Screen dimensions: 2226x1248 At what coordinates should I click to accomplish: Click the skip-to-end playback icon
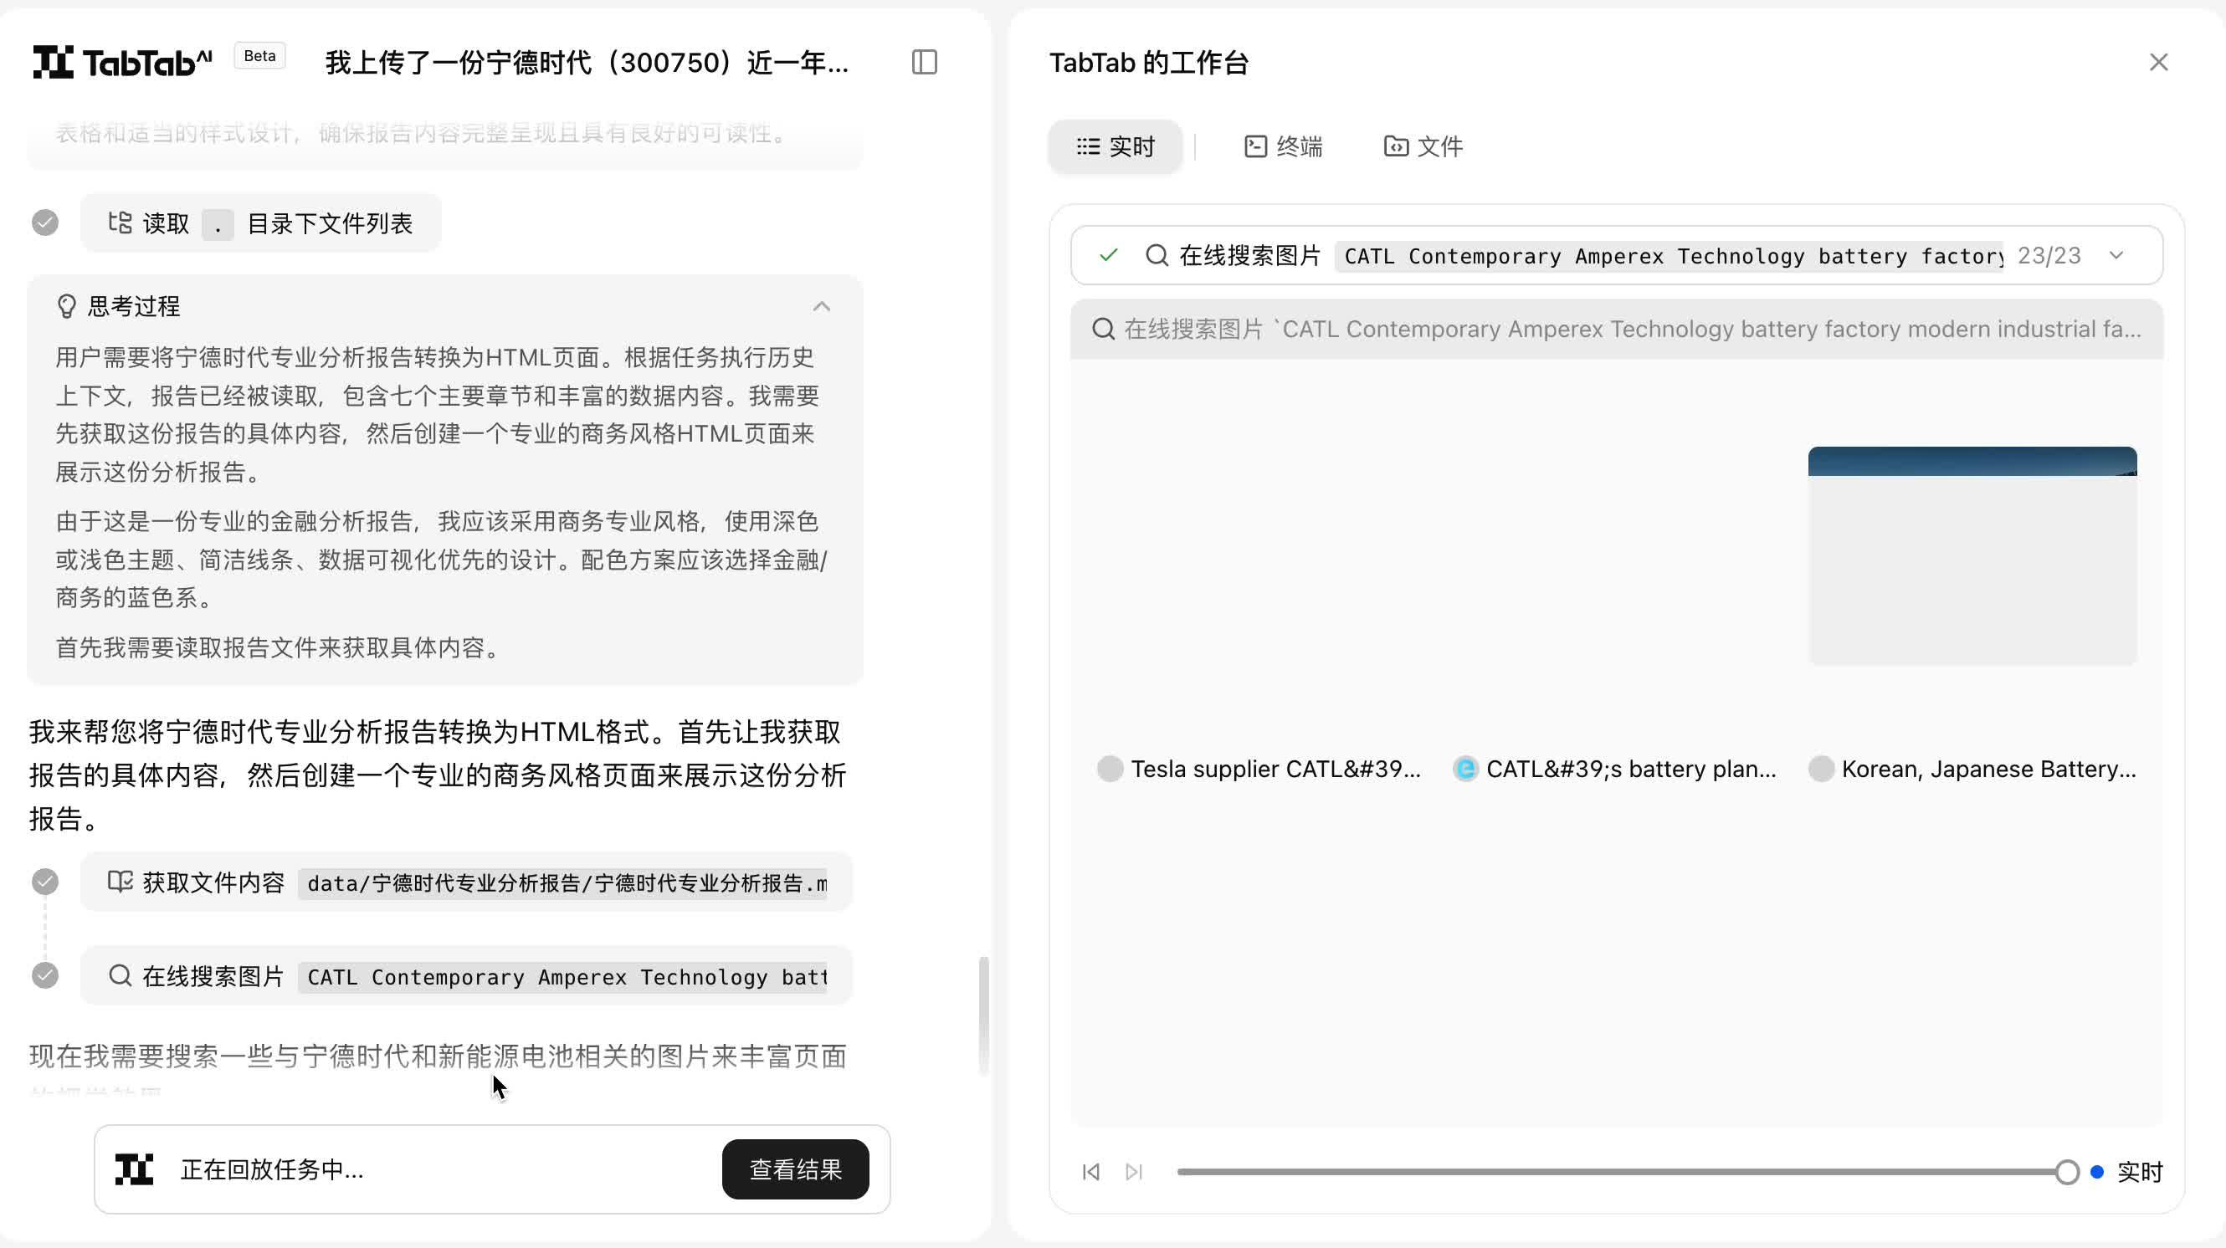[1134, 1171]
